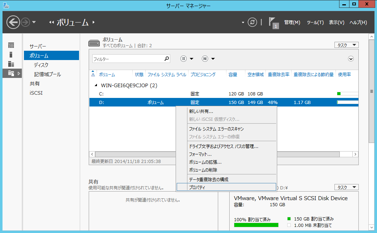Select フォーマット... in context menu

pyautogui.click(x=200, y=154)
